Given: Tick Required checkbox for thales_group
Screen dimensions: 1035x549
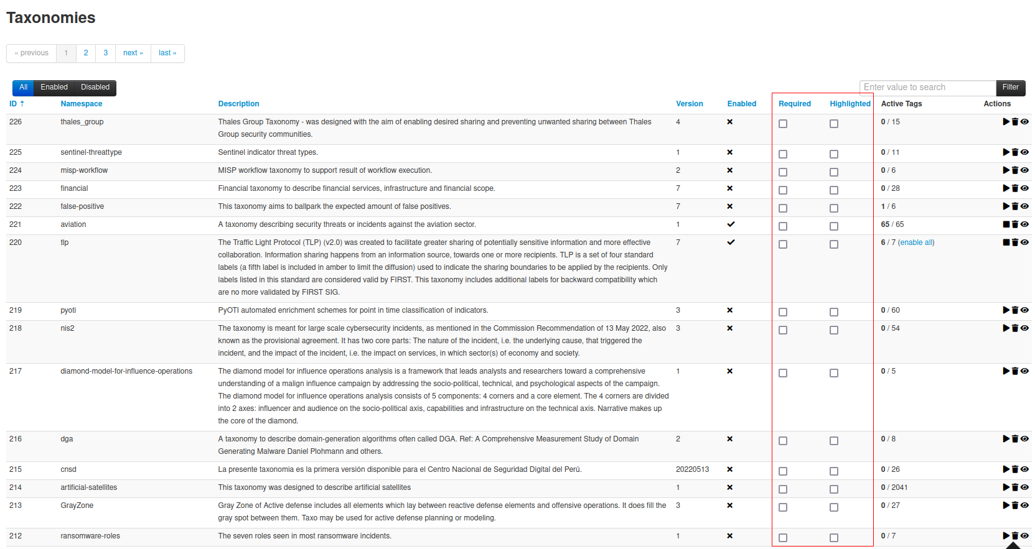Looking at the screenshot, I should [783, 124].
